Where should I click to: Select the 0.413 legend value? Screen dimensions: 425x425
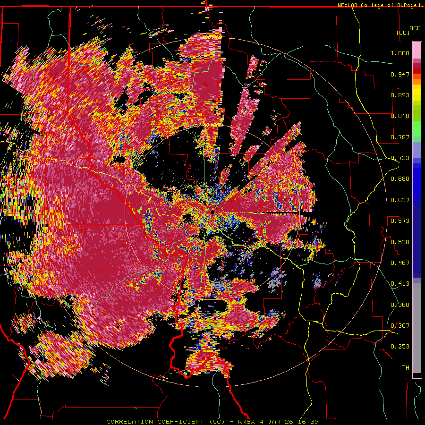pos(400,284)
